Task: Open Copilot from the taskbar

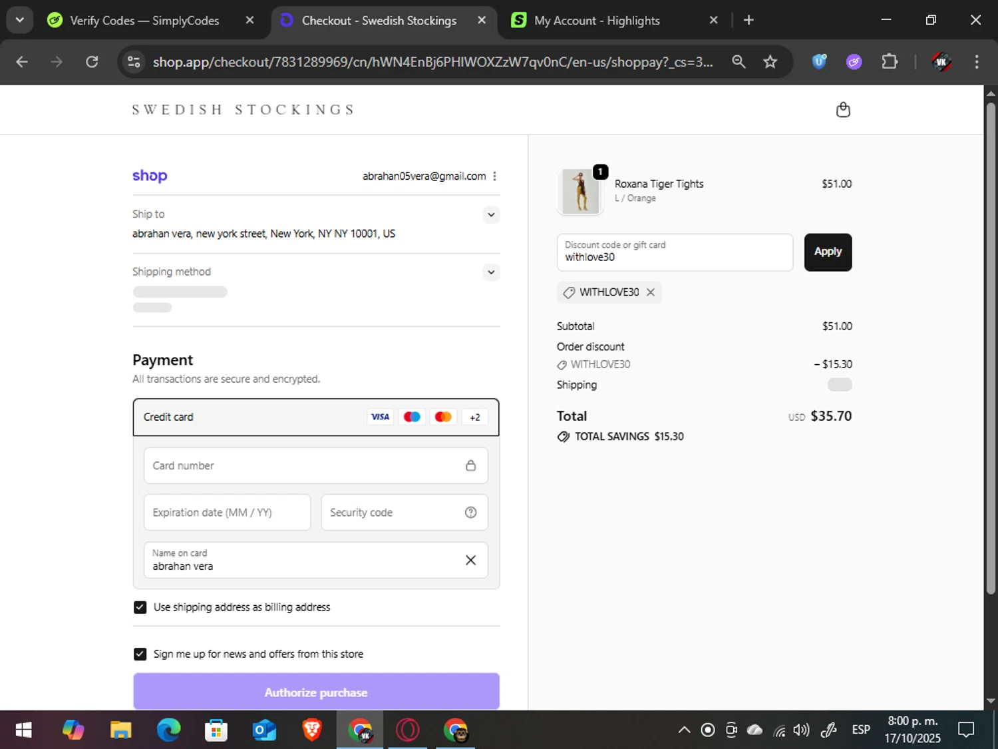Action: 73,730
